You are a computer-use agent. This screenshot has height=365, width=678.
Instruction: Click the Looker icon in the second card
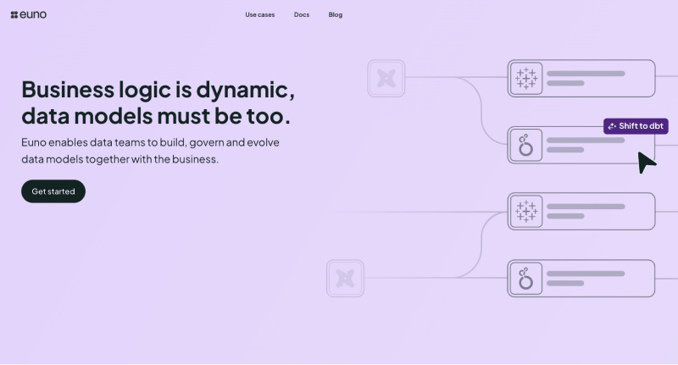click(526, 145)
